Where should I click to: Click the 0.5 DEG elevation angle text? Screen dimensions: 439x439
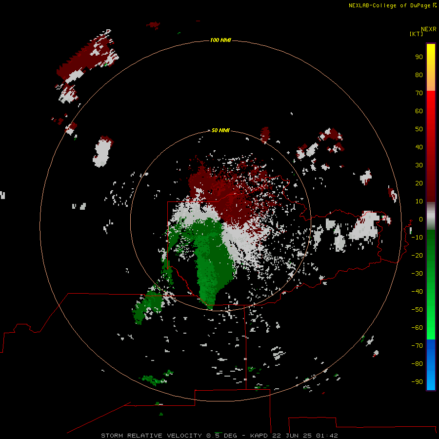click(222, 436)
